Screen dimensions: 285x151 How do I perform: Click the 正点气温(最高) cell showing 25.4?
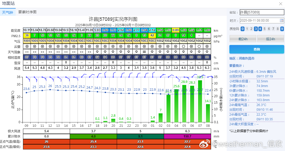(x=94, y=142)
